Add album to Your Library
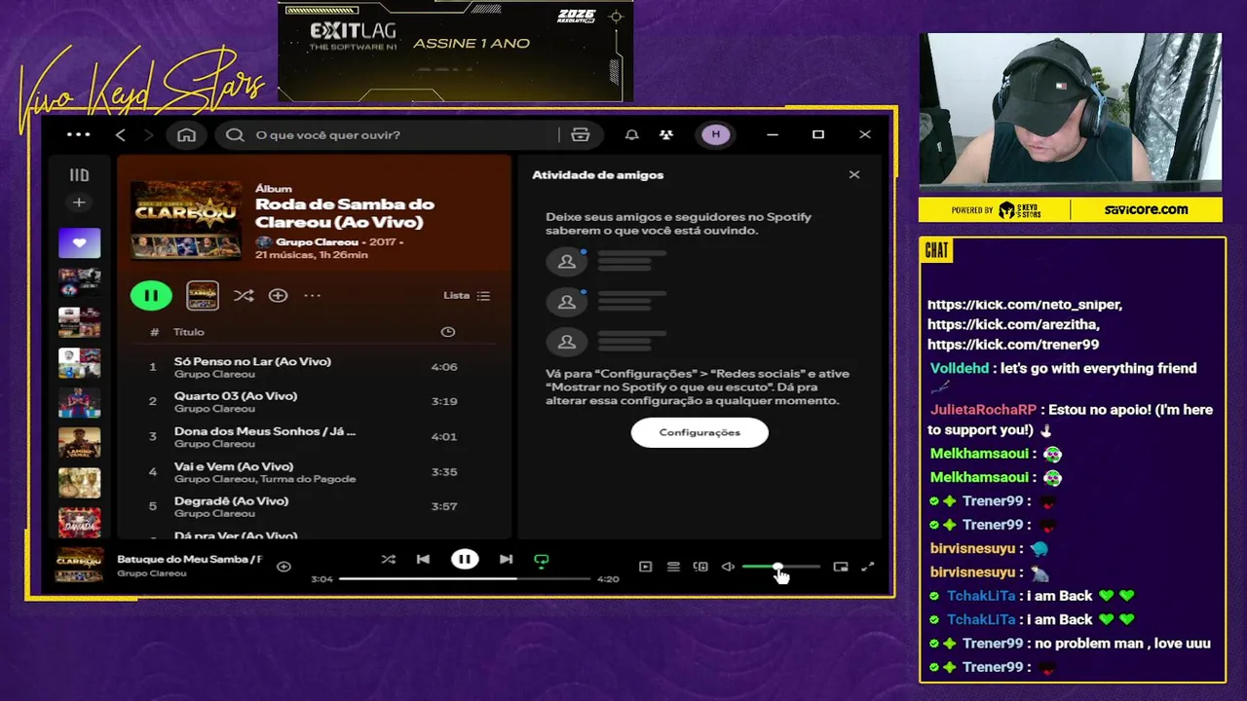The image size is (1247, 701). point(278,295)
